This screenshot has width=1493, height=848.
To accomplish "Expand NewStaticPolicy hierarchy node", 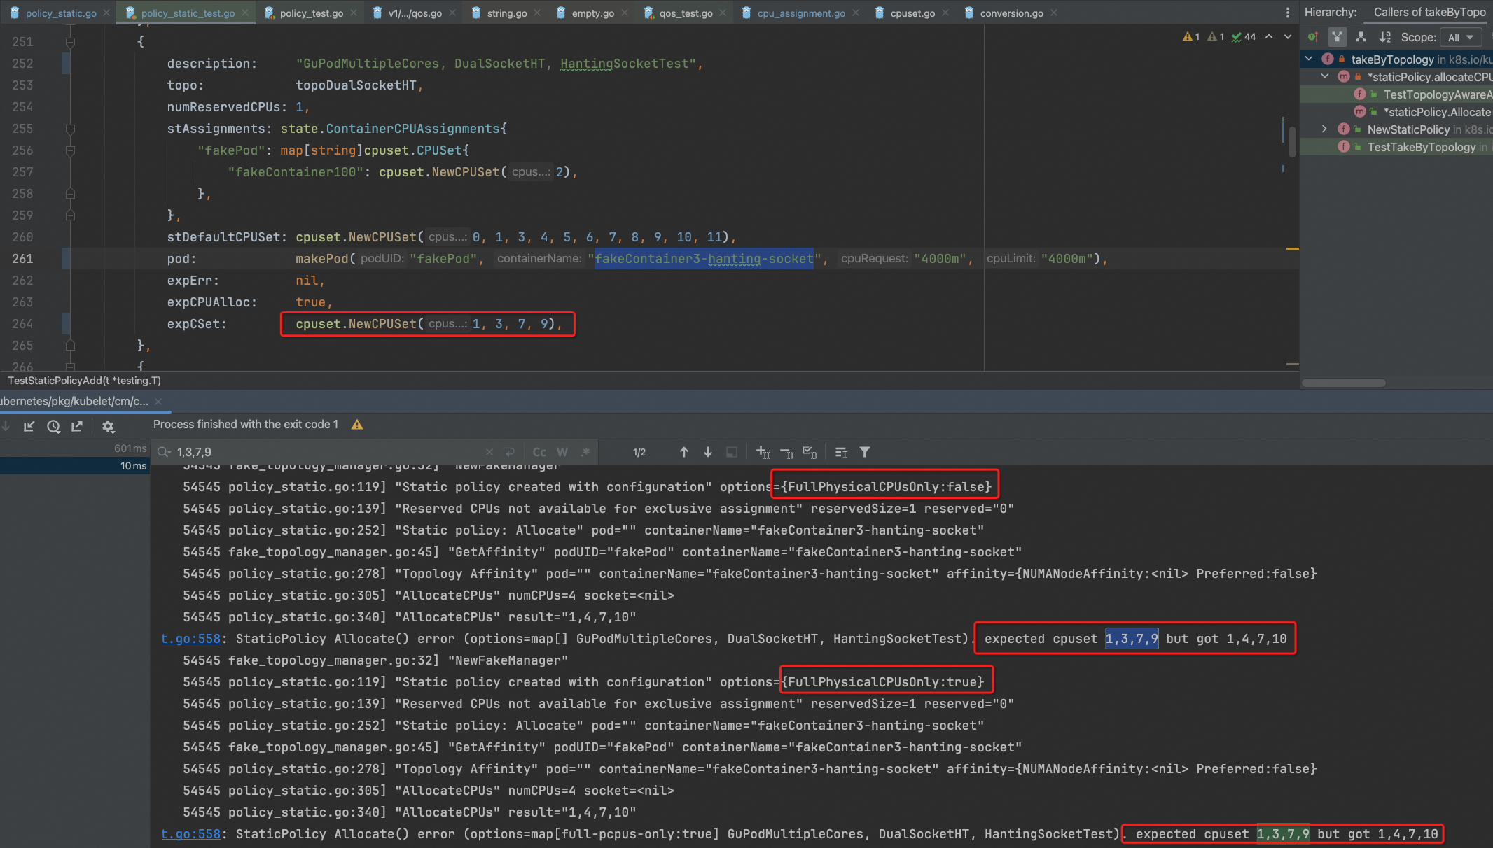I will click(1324, 129).
